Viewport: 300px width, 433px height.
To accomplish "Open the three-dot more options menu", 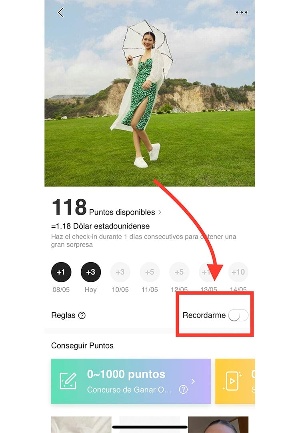I will pyautogui.click(x=242, y=12).
